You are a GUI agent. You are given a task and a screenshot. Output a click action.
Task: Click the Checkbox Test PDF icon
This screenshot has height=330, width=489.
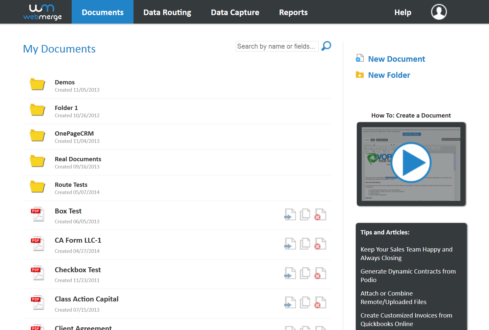(37, 273)
